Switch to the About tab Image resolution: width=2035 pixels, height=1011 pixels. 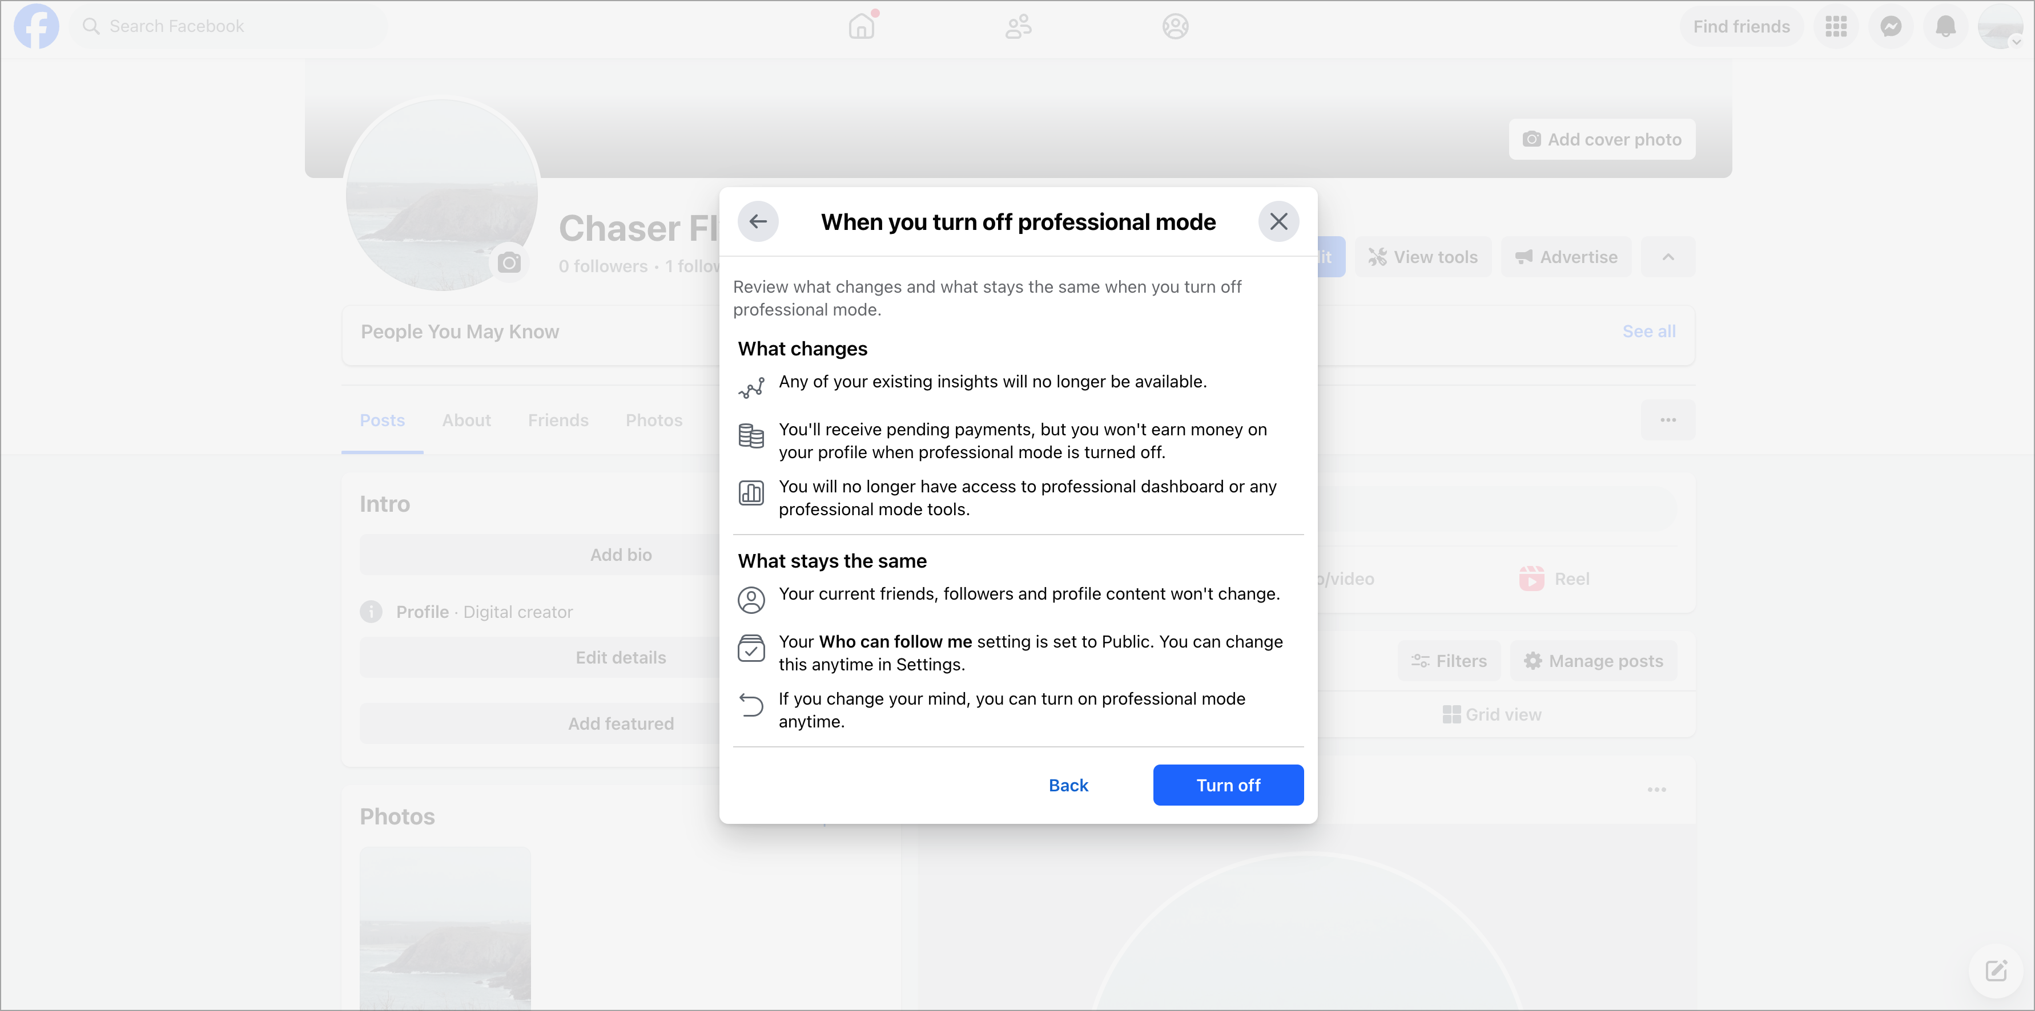(x=466, y=420)
